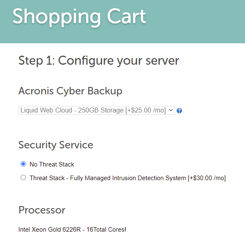Click the blue question mark help icon

(179, 110)
